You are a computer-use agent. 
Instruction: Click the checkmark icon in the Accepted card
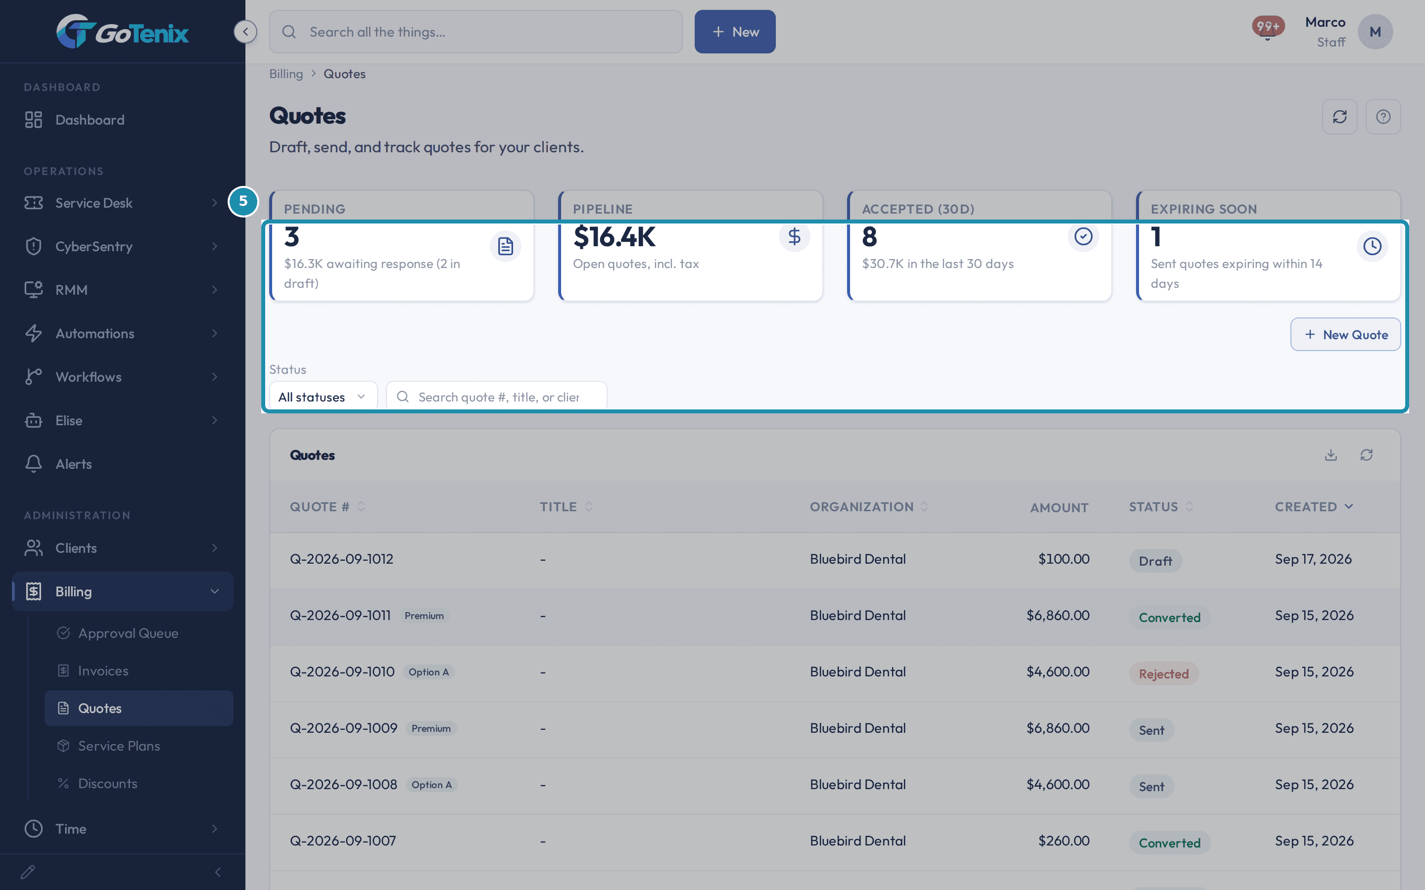(x=1084, y=237)
